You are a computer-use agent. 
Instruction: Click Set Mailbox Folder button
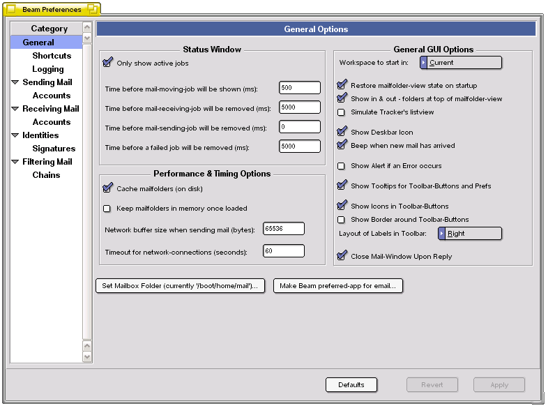click(x=180, y=286)
